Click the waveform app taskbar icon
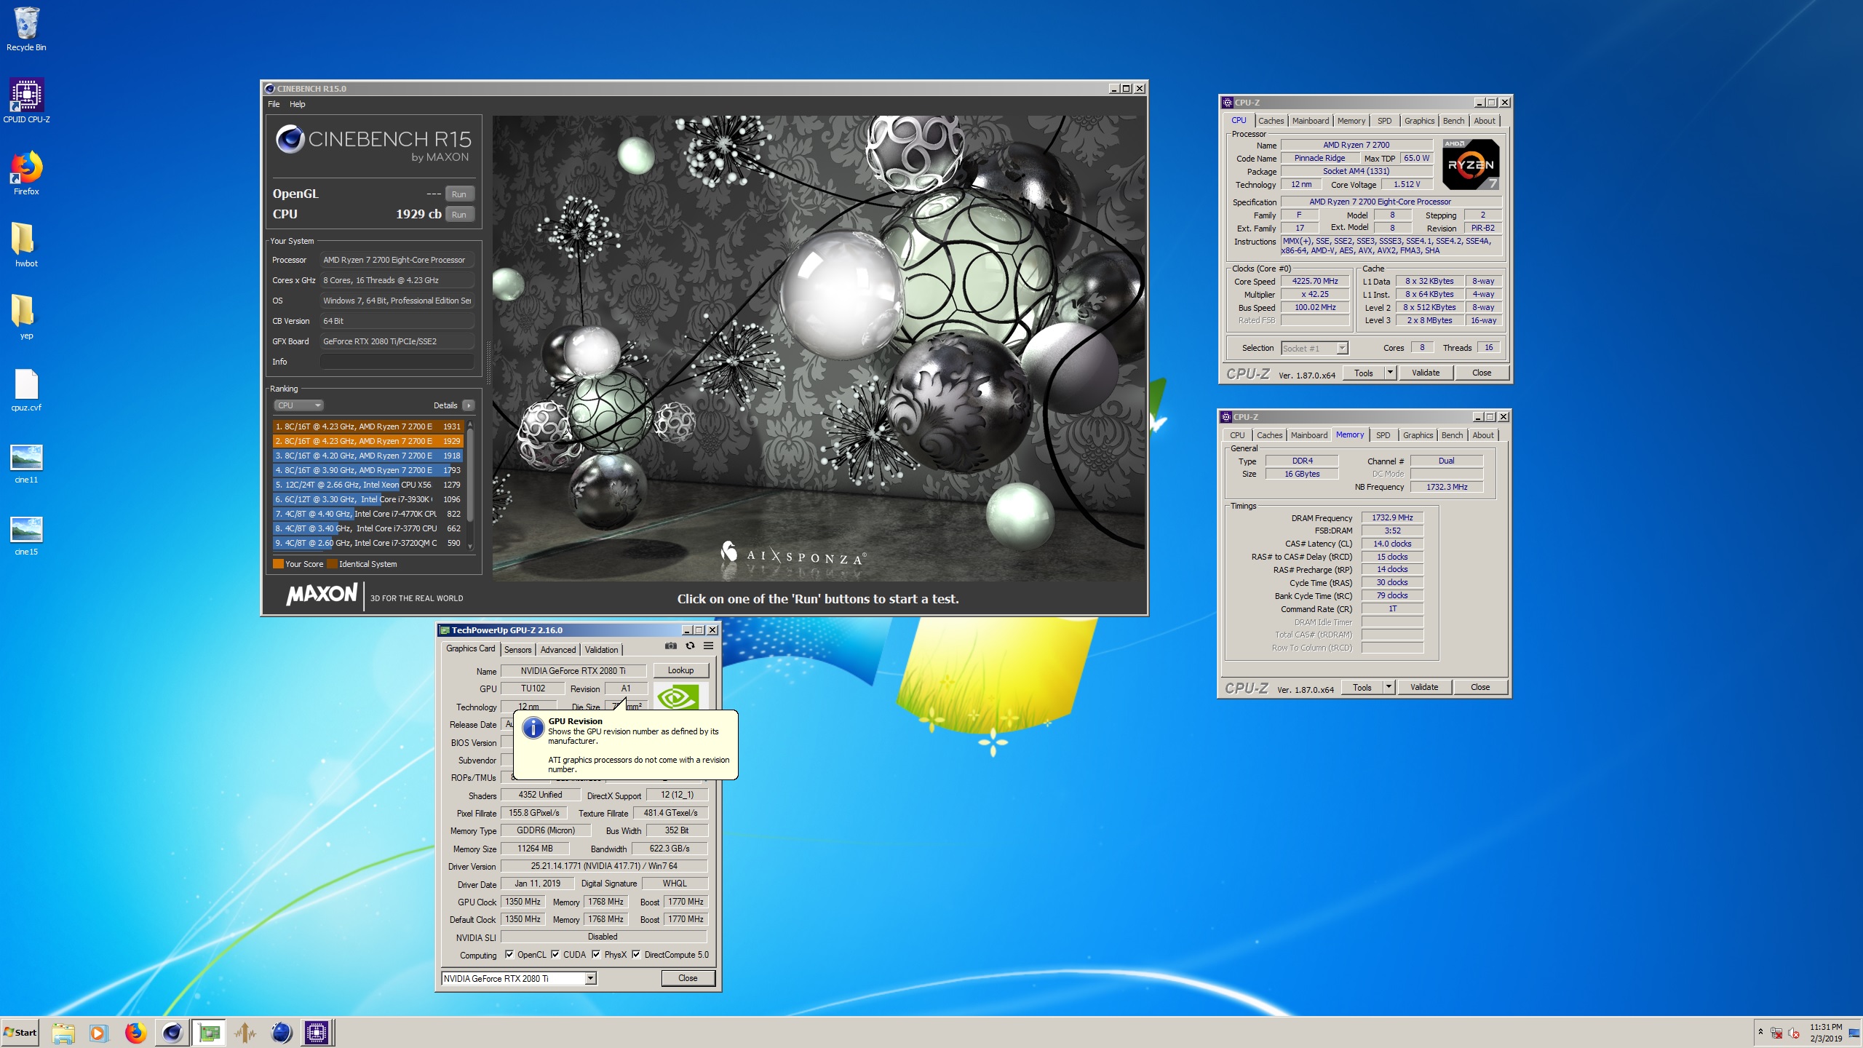 (x=245, y=1032)
